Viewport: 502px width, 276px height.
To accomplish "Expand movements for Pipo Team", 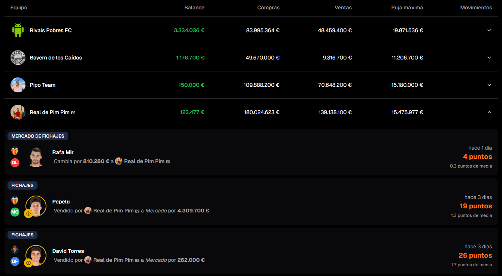I will (489, 85).
